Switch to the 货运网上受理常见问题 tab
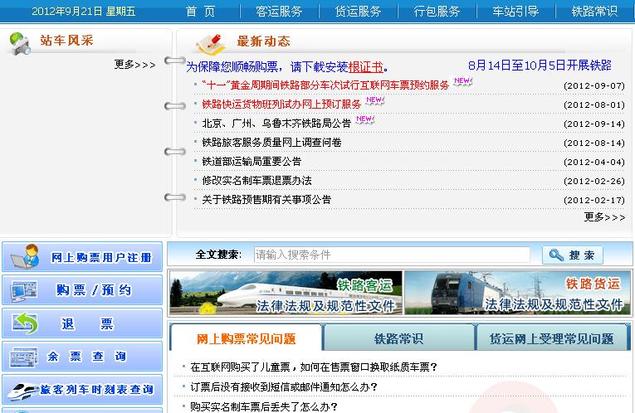Image resolution: width=635 pixels, height=413 pixels. (551, 338)
